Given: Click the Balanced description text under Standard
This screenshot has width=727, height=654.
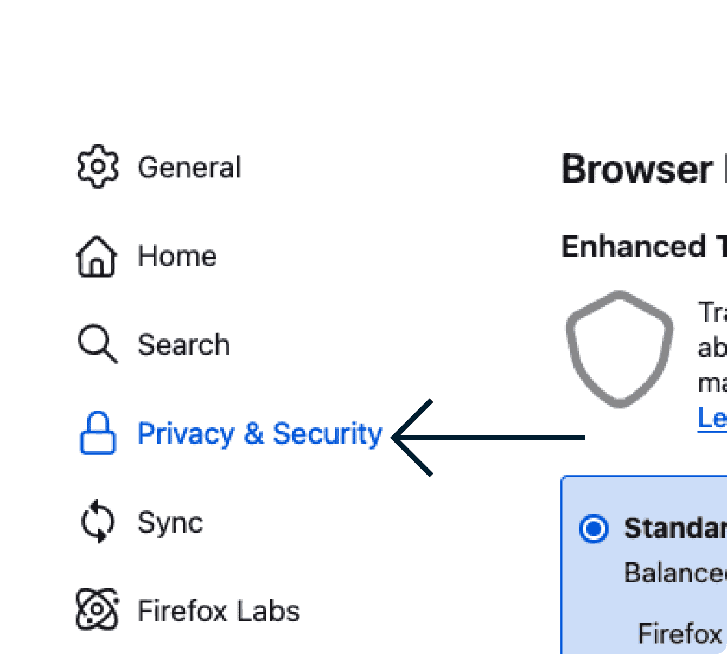Looking at the screenshot, I should pos(675,573).
